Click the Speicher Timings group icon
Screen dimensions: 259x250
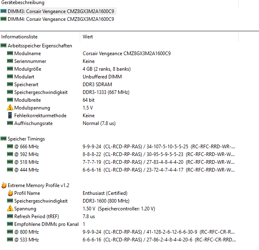4,138
